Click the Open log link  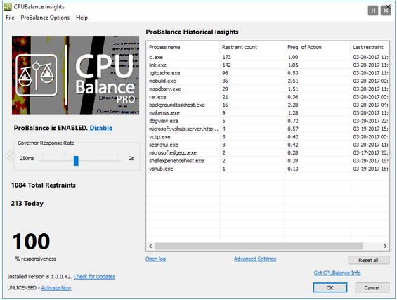tap(155, 259)
